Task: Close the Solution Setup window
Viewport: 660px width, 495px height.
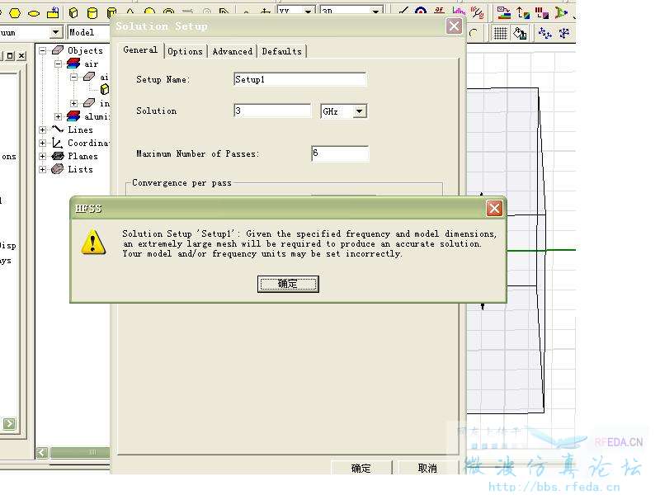Action: click(455, 26)
